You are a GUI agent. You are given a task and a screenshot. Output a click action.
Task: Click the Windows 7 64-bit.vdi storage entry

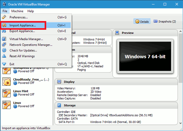[115, 122]
